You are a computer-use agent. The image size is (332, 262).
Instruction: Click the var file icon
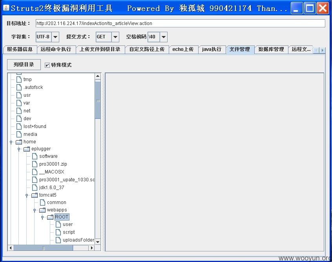point(19,103)
